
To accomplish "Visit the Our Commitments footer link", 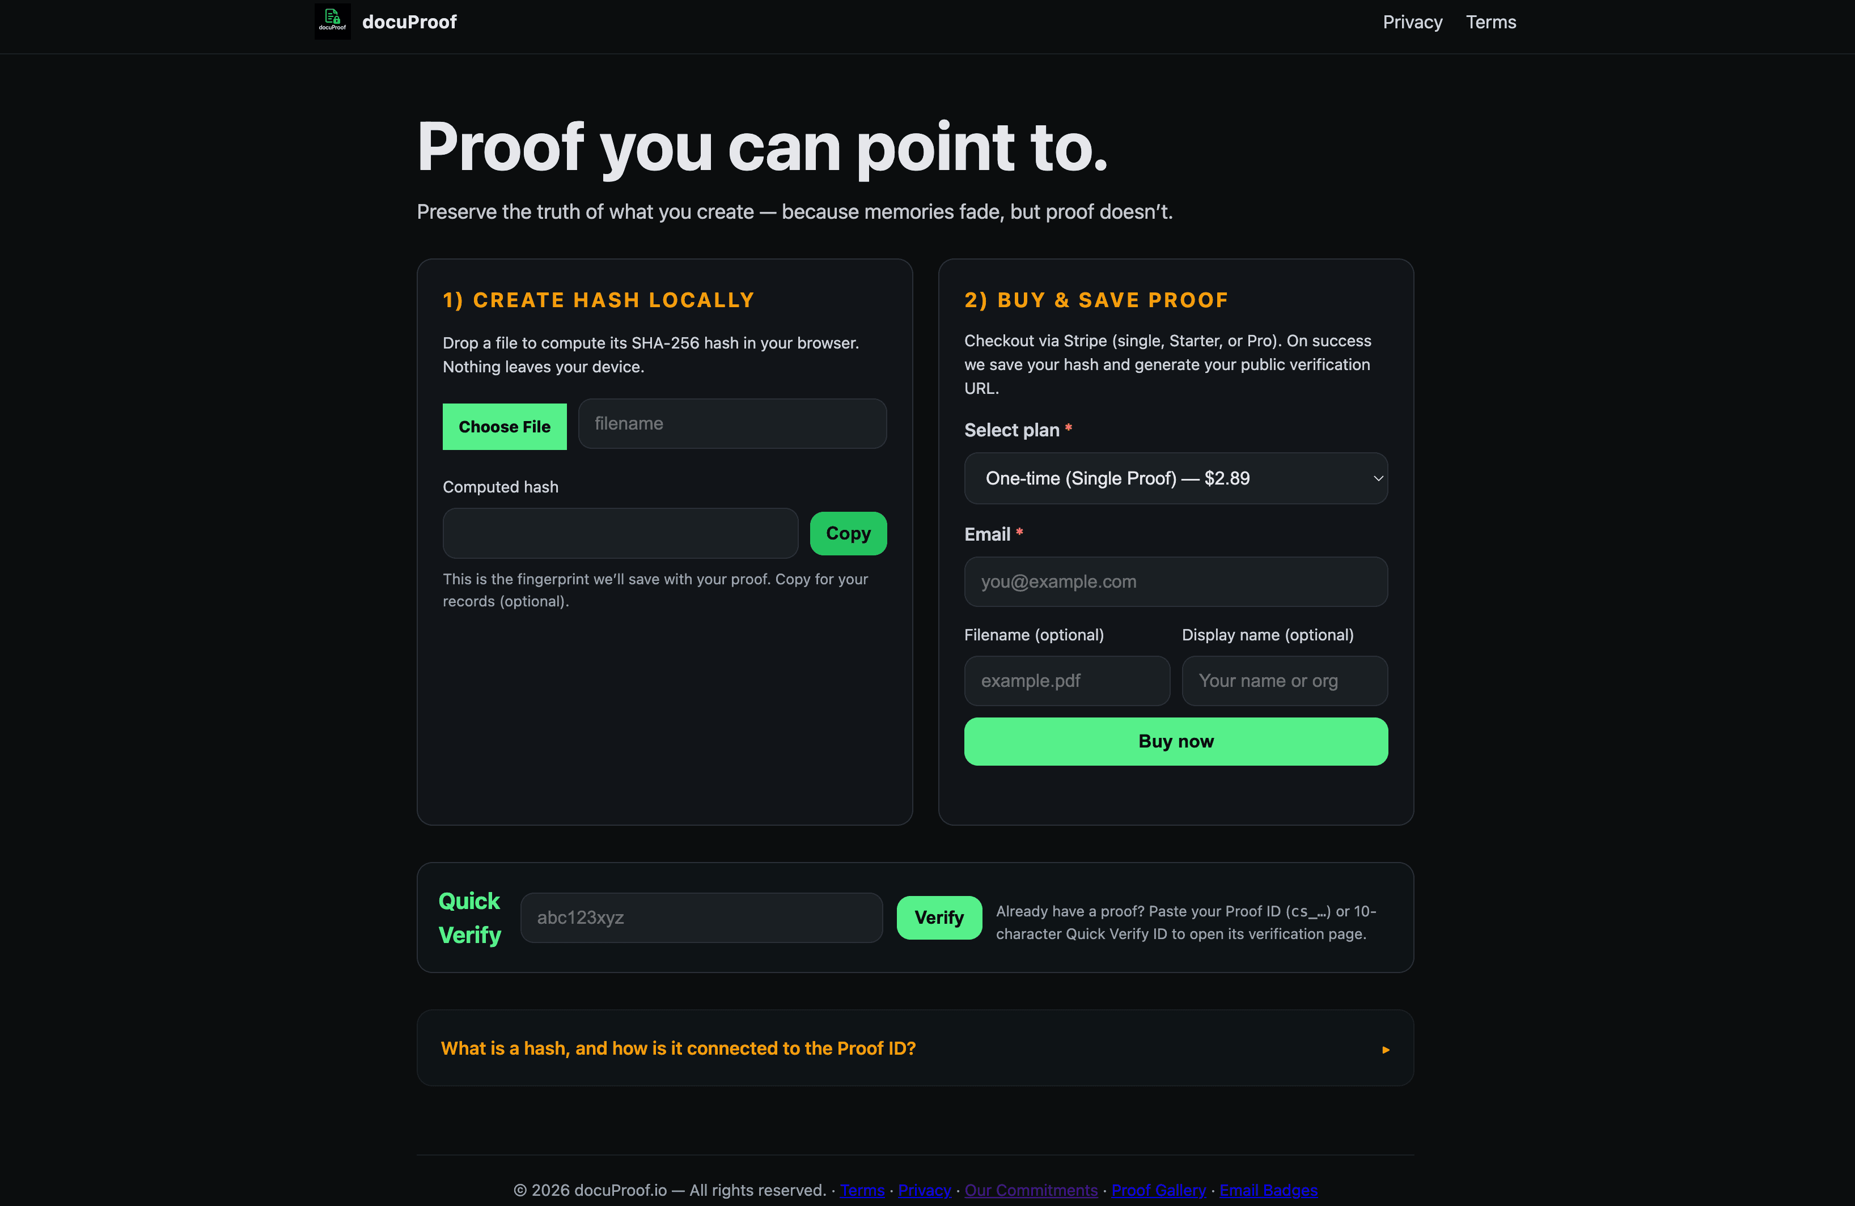I will pyautogui.click(x=1030, y=1190).
